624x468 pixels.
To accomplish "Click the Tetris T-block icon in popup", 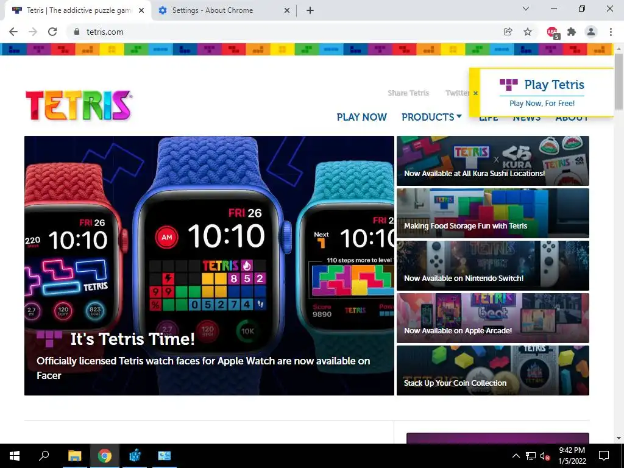I will click(x=509, y=85).
